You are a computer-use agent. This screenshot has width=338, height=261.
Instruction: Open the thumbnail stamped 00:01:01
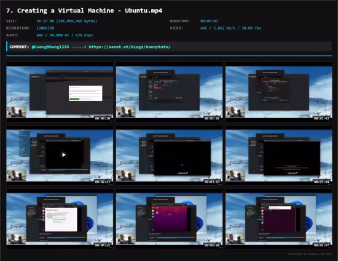[x=169, y=92]
